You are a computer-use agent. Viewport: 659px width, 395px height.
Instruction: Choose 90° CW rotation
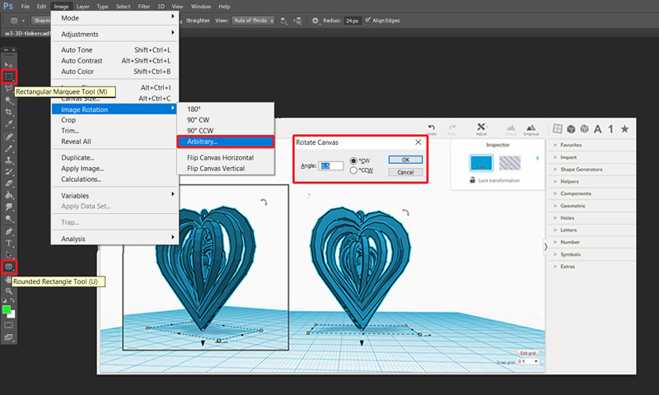pyautogui.click(x=226, y=119)
